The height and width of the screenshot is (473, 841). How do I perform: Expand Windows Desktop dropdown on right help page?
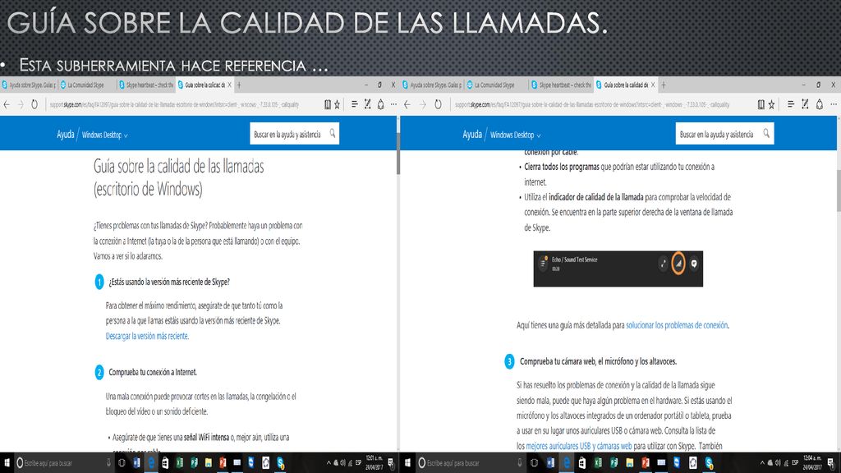tap(516, 135)
